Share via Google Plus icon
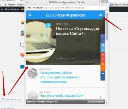Viewport: 128px width, 109px height. click(x=103, y=55)
